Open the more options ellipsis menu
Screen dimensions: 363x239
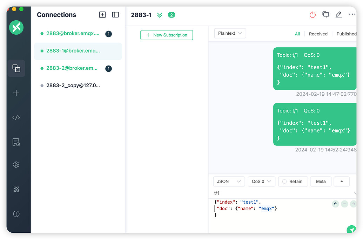[x=352, y=15]
